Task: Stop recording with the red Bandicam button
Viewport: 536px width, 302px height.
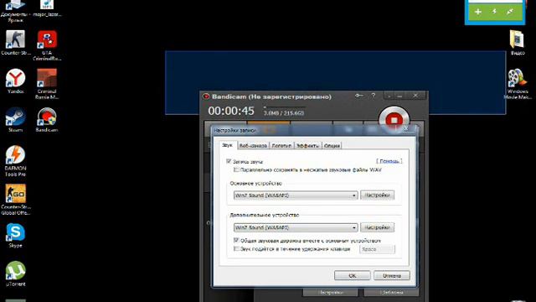Action: pyautogui.click(x=394, y=120)
